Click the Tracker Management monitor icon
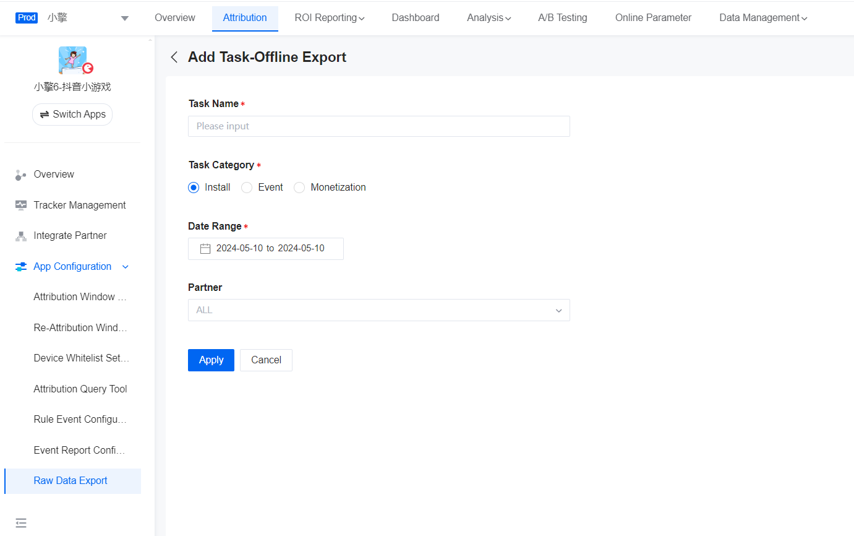Image resolution: width=854 pixels, height=536 pixels. (20, 205)
